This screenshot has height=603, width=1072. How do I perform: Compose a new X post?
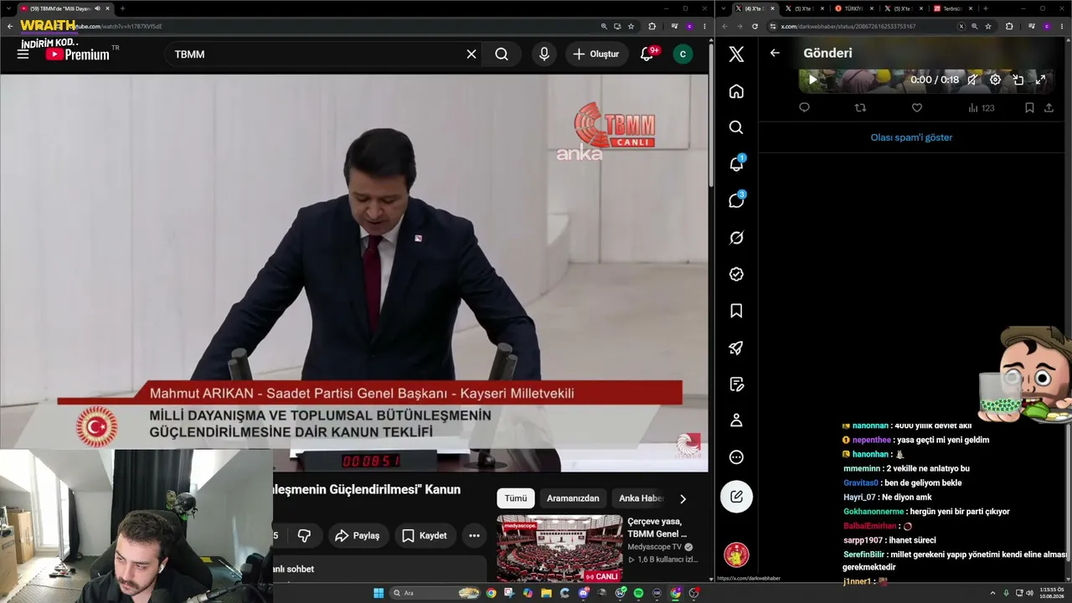[736, 496]
